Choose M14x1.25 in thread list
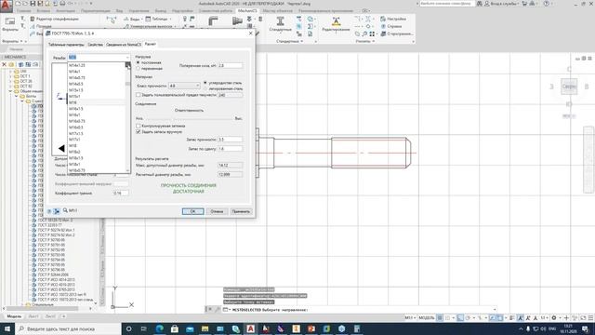This screenshot has height=335, width=595. pos(97,65)
